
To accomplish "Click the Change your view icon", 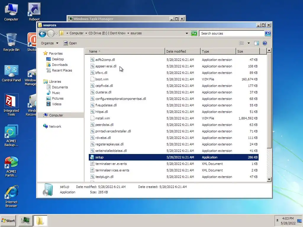I will click(241, 43).
